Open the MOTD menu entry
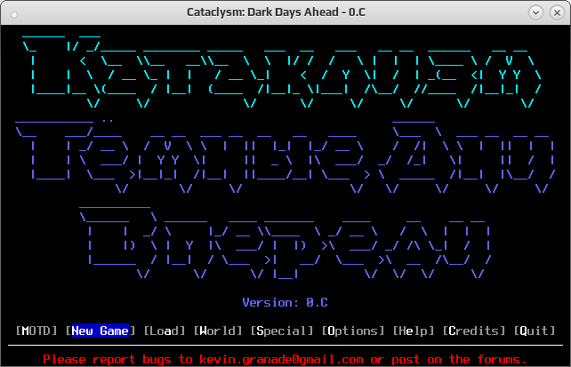 coord(36,331)
